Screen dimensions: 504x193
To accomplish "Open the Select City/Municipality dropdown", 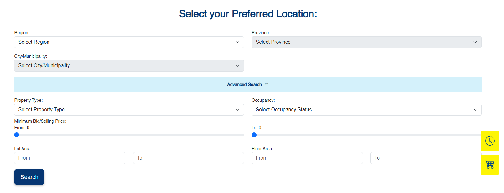I will click(x=129, y=66).
